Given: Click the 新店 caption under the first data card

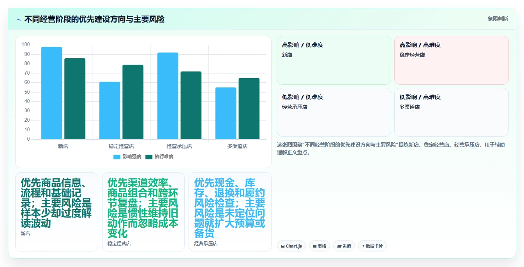Looking at the screenshot, I should [25, 234].
